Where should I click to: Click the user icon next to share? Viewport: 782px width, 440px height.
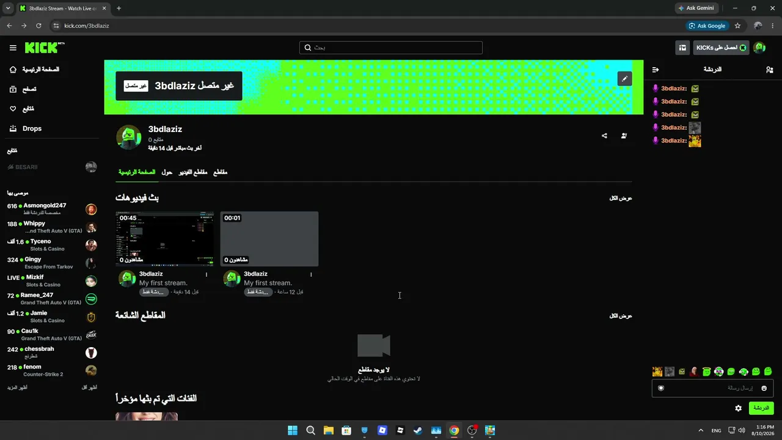[x=624, y=136]
